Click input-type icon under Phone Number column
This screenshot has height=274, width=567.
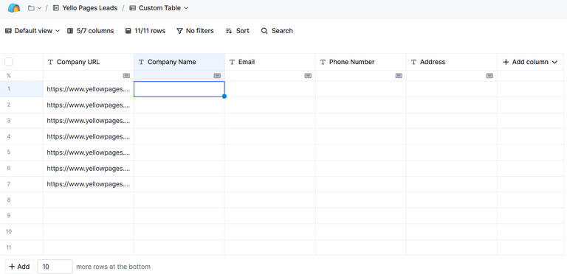(399, 76)
